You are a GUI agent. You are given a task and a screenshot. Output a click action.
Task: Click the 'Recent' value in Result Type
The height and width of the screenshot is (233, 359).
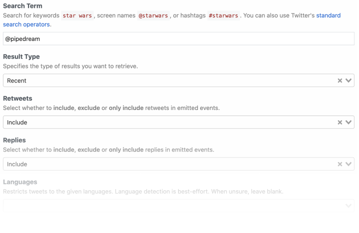[x=17, y=81]
